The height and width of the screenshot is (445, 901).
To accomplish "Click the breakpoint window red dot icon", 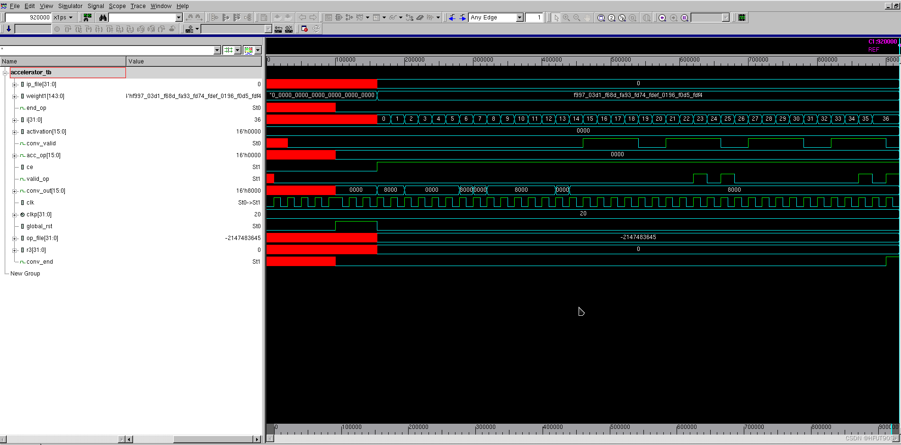I will point(304,29).
